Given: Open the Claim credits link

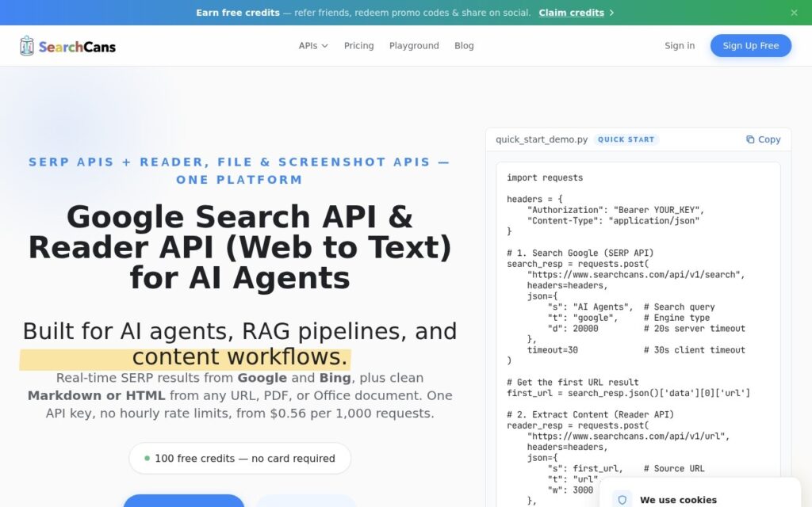Looking at the screenshot, I should click(x=571, y=13).
